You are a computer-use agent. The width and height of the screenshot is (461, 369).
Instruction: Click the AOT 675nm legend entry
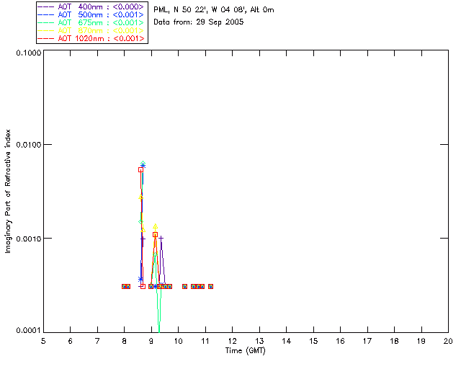pos(91,22)
